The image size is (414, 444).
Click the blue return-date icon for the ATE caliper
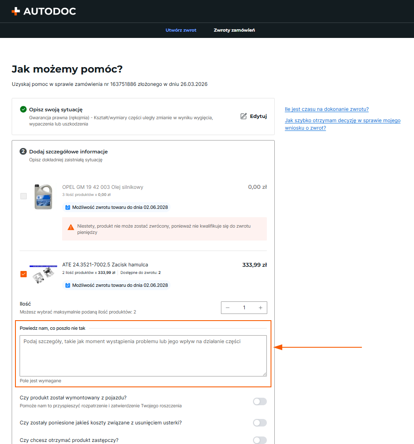tap(68, 285)
